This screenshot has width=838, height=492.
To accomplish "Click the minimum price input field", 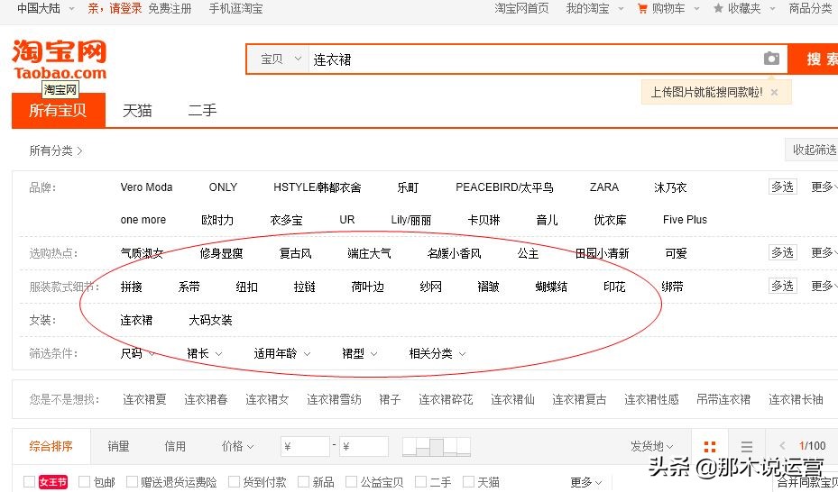I will 305,447.
